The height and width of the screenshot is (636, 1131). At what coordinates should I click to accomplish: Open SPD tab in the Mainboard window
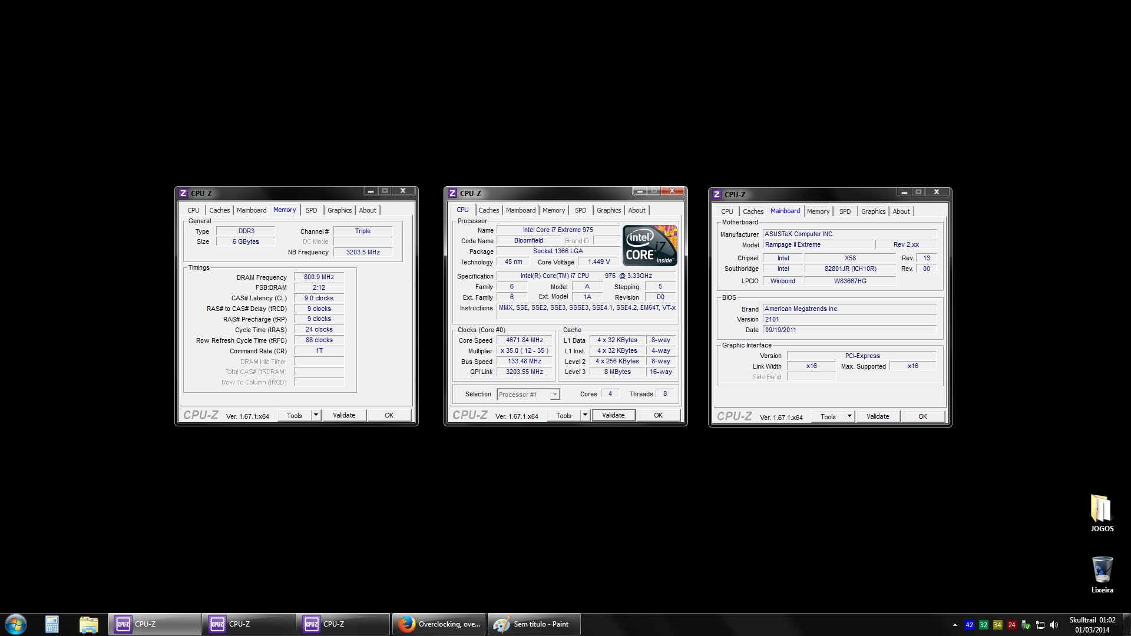click(845, 211)
